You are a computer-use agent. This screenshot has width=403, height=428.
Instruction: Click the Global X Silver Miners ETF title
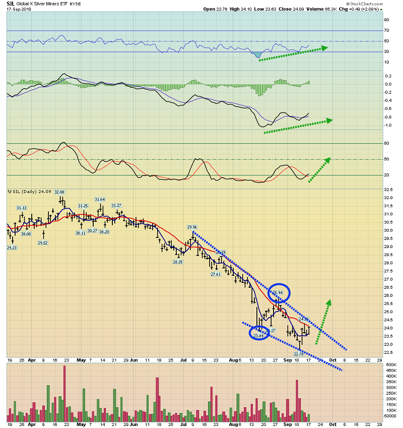[x=42, y=4]
